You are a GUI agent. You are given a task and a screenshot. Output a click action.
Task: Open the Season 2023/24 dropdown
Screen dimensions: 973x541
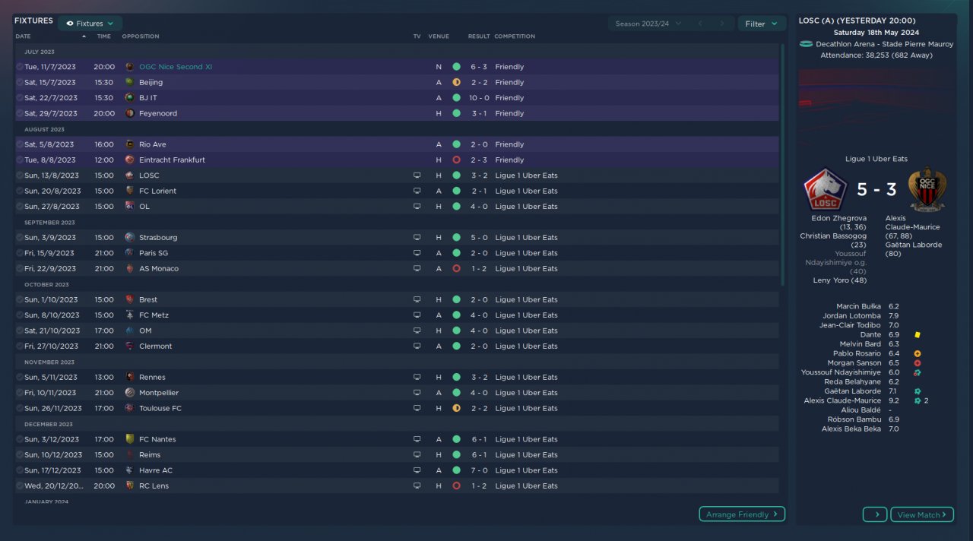tap(648, 24)
